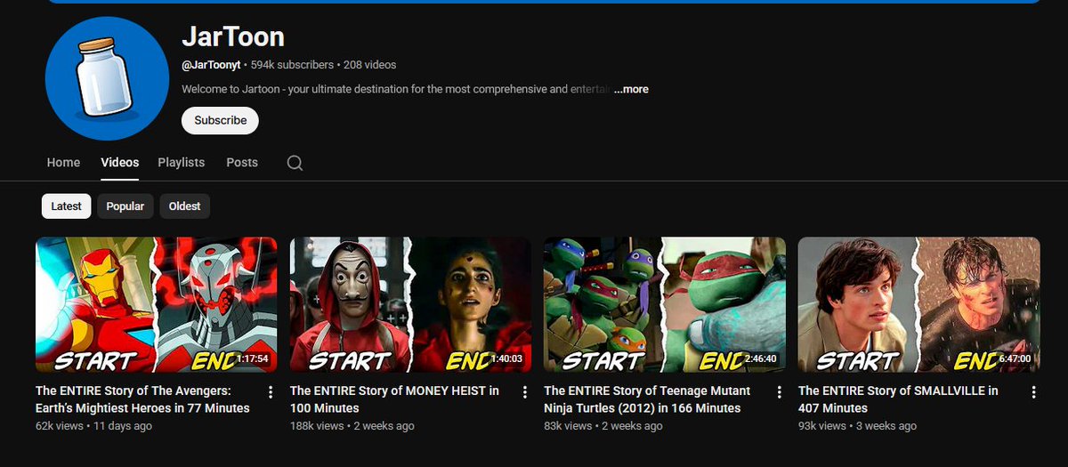Open title link 'The Avengers: Earth's Mightiest Heroes in 77 Minutes'
The height and width of the screenshot is (467, 1068).
point(142,399)
